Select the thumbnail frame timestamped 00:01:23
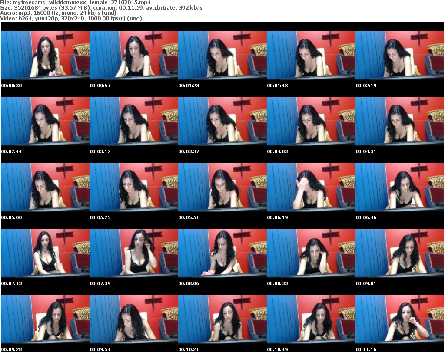Viewport: 445px width, 352px height. (x=222, y=55)
